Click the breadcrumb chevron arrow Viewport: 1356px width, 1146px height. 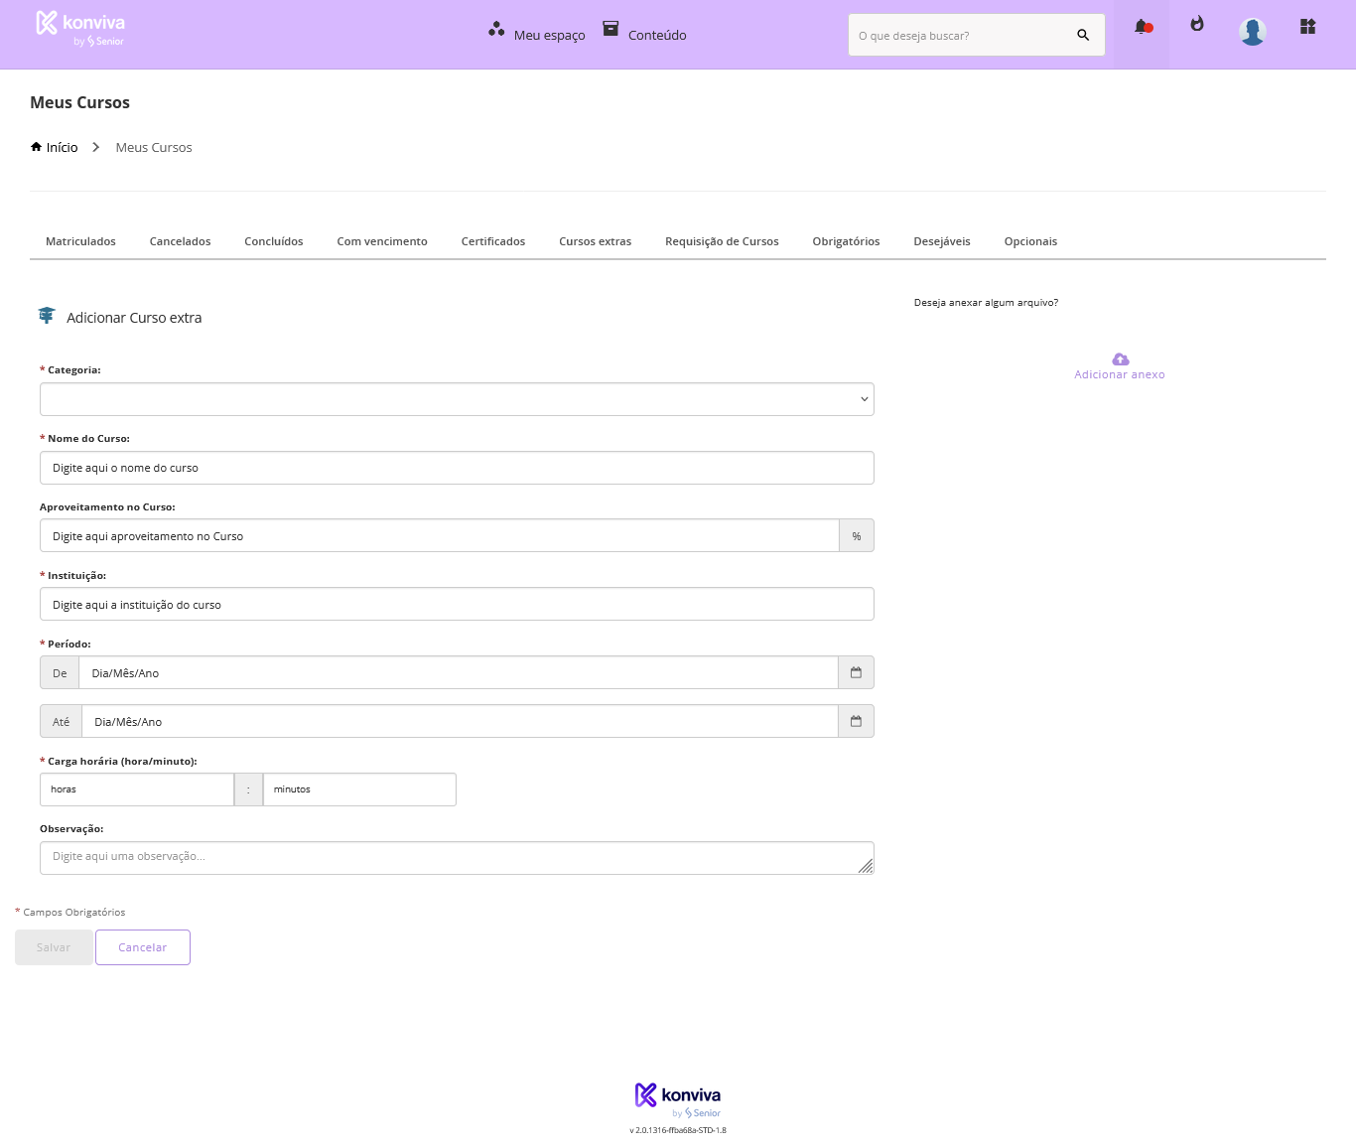(x=96, y=147)
